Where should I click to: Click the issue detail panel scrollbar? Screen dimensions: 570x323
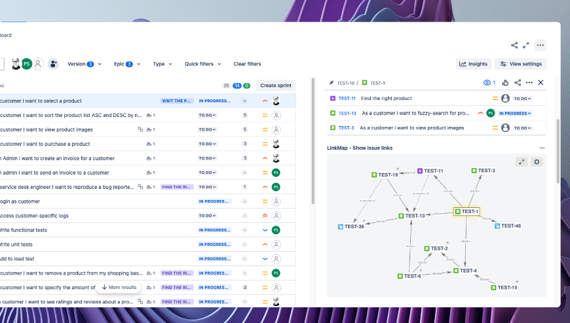558,150
